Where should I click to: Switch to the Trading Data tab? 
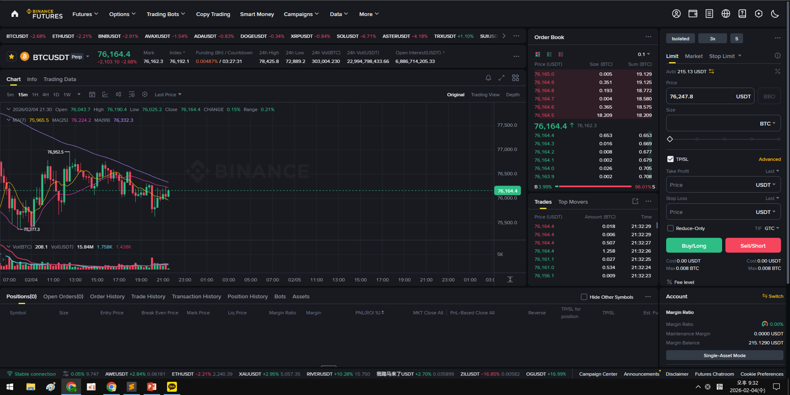[x=60, y=79]
